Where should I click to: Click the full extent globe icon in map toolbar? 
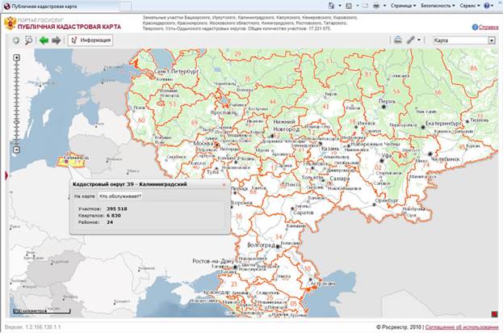coord(16,40)
